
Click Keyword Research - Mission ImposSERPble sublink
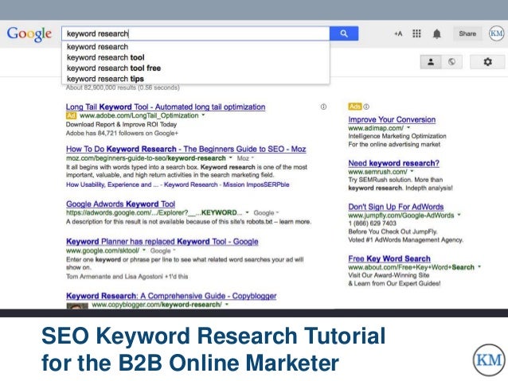coord(226,185)
